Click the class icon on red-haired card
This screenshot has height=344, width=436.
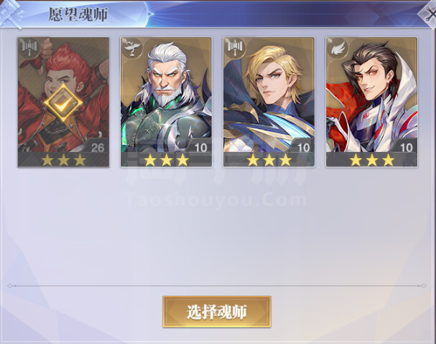(x=29, y=48)
